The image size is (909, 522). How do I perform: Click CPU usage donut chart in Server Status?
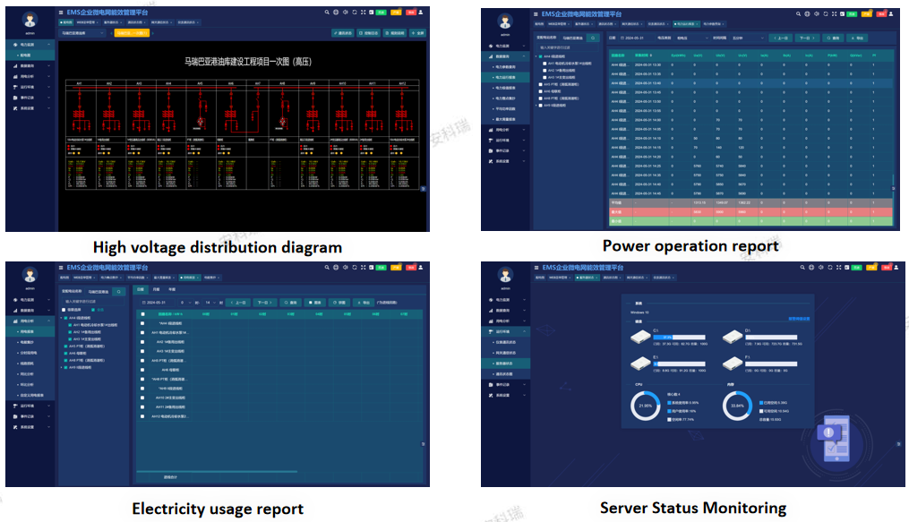(646, 405)
